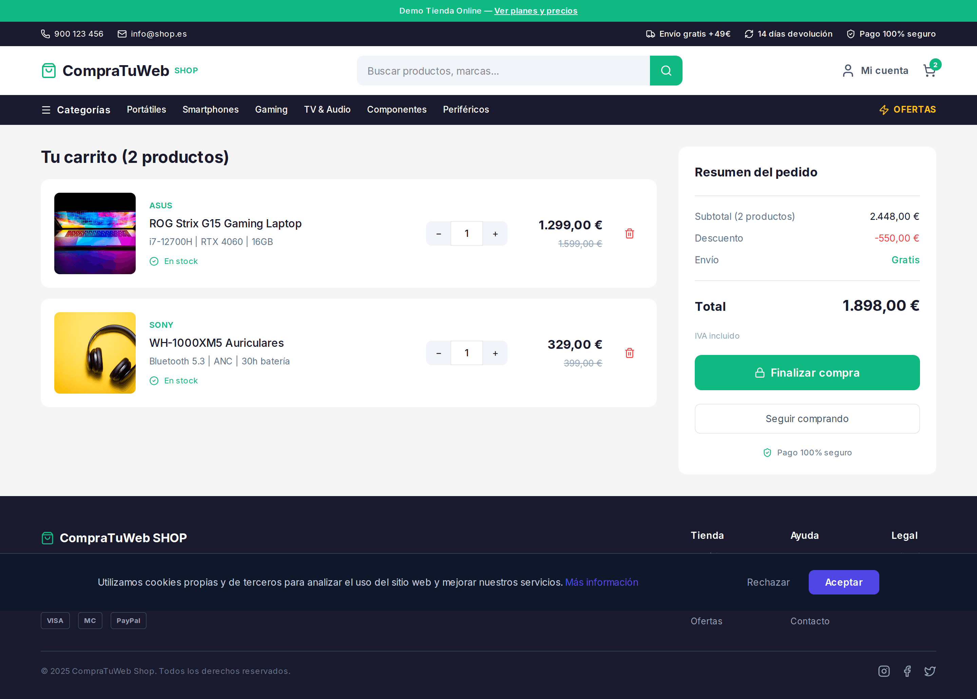977x699 pixels.
Task: Decrease Sony WH-1000XM5 quantity
Action: point(438,353)
